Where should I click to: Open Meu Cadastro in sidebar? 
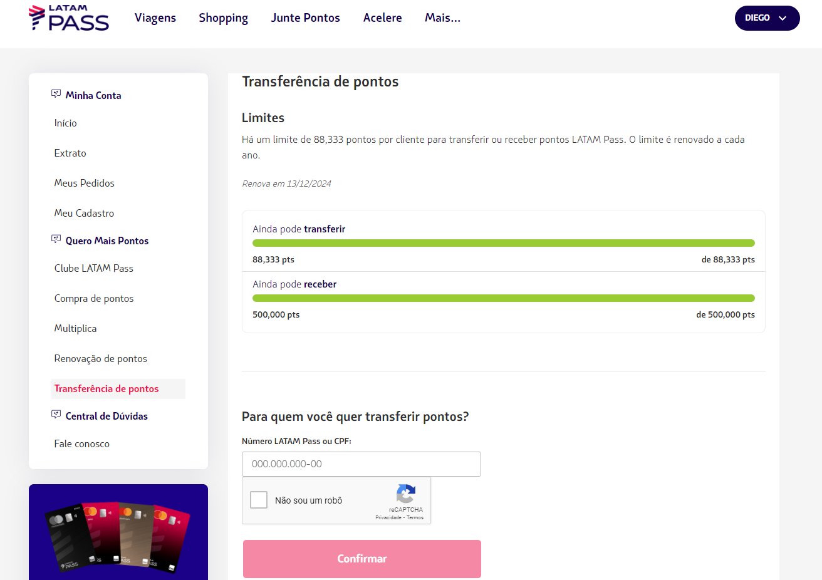[x=84, y=214]
